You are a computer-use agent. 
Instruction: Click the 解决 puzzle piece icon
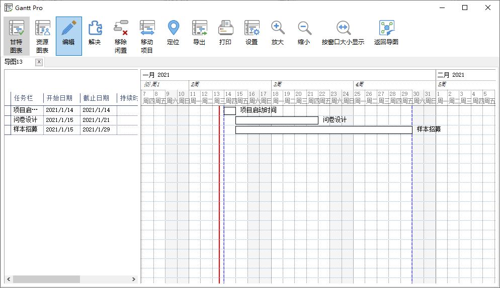(95, 33)
